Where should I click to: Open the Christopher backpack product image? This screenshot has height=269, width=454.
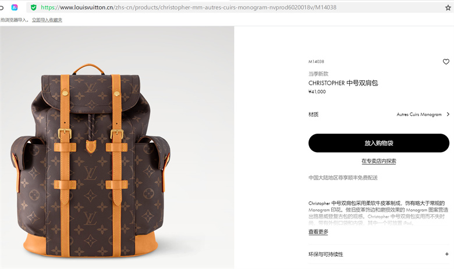(117, 148)
